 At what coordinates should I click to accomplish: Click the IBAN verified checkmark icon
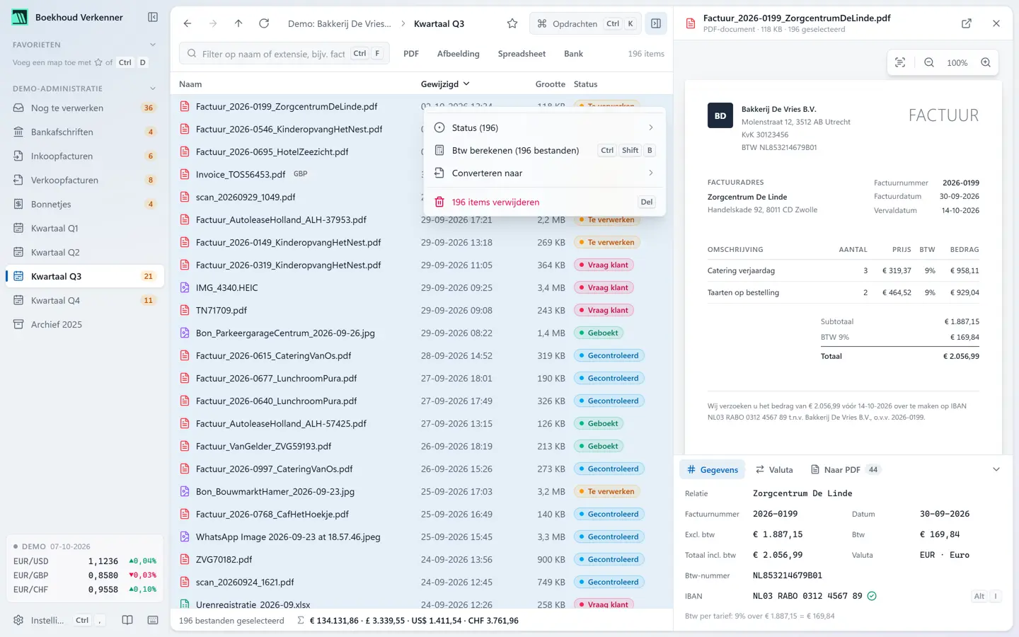pyautogui.click(x=872, y=596)
